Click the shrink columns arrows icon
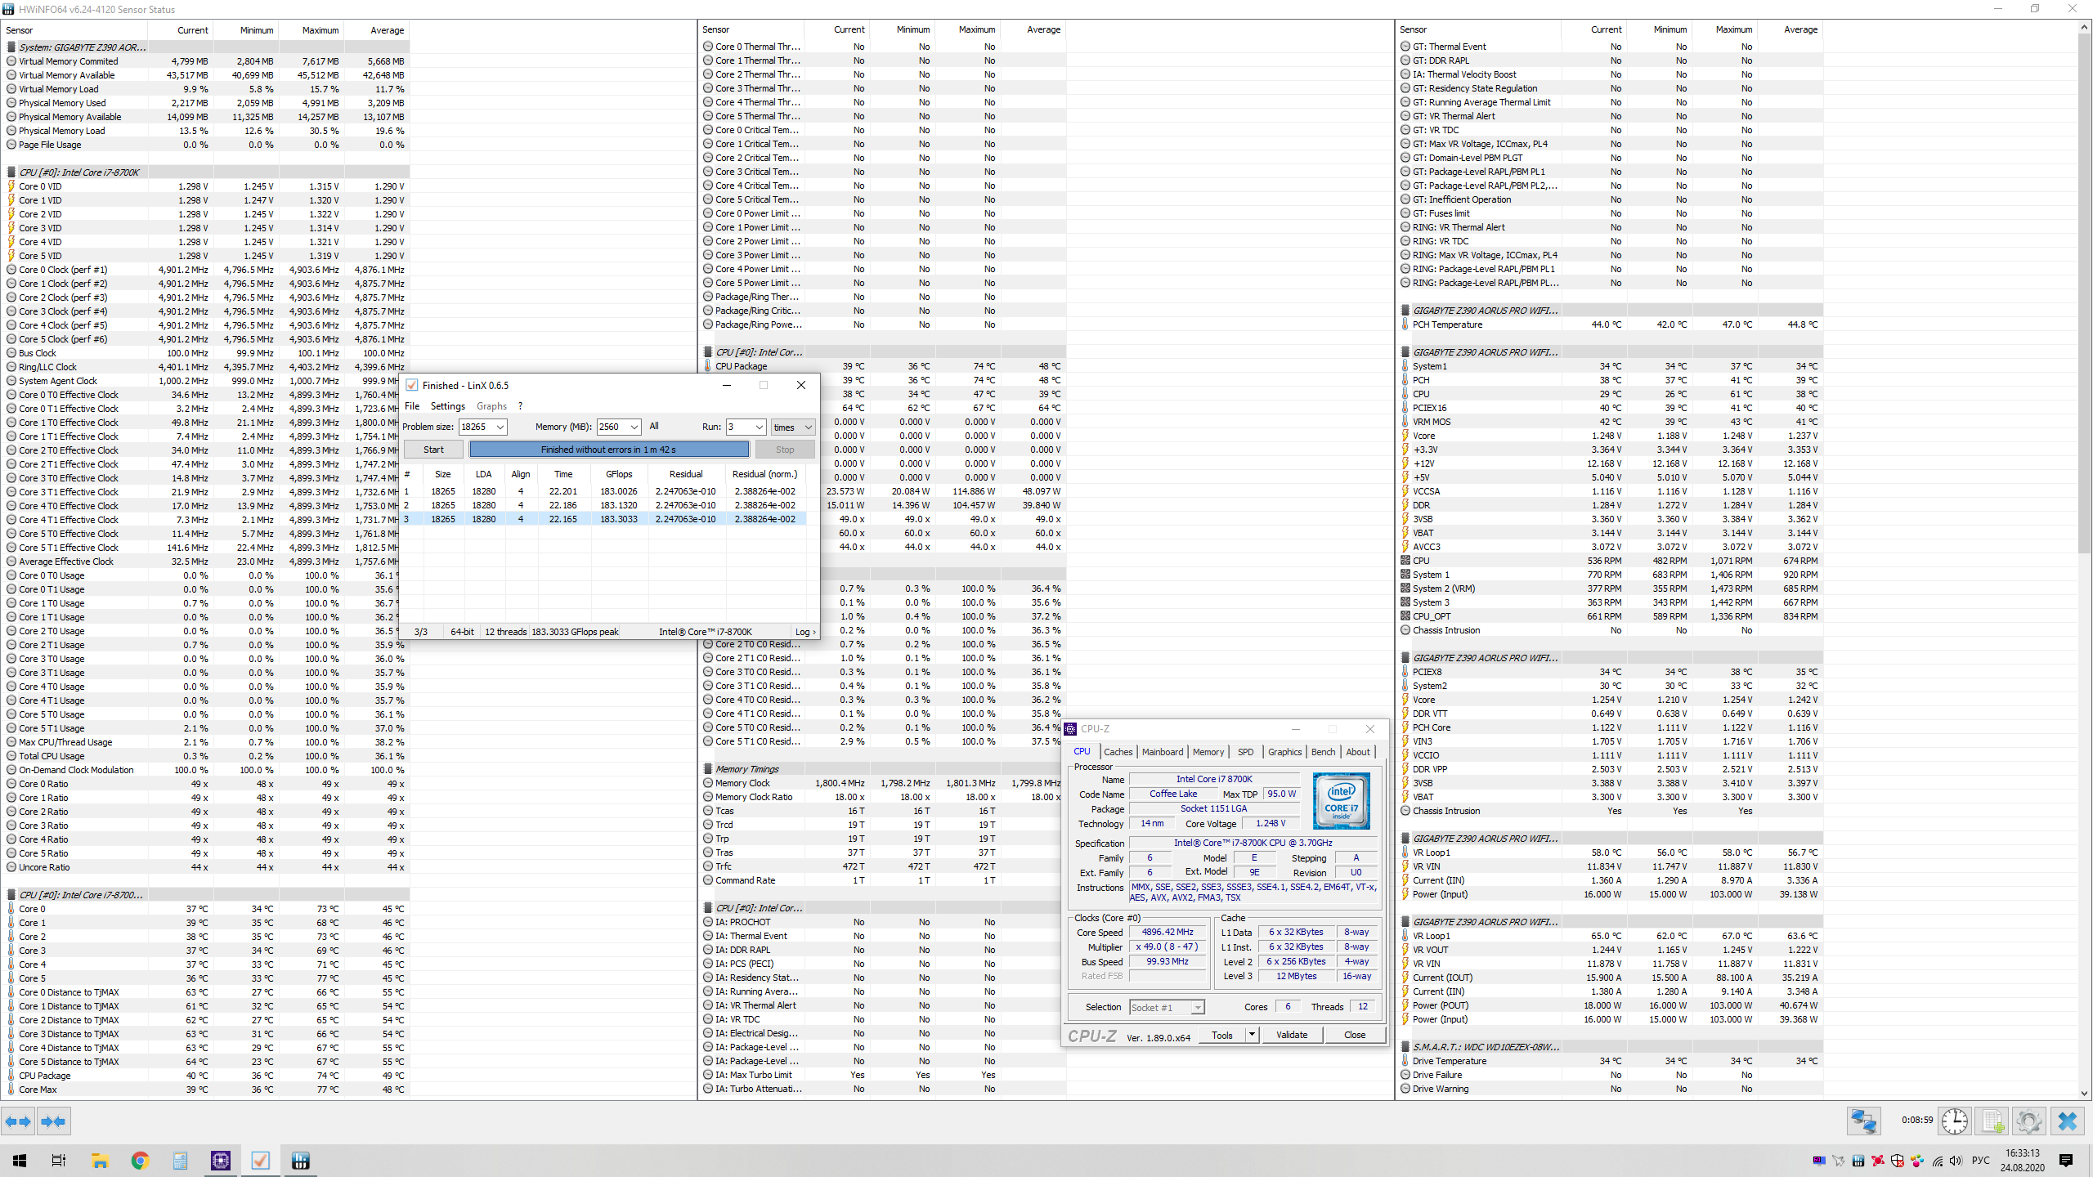The height and width of the screenshot is (1177, 2093). pyautogui.click(x=53, y=1121)
